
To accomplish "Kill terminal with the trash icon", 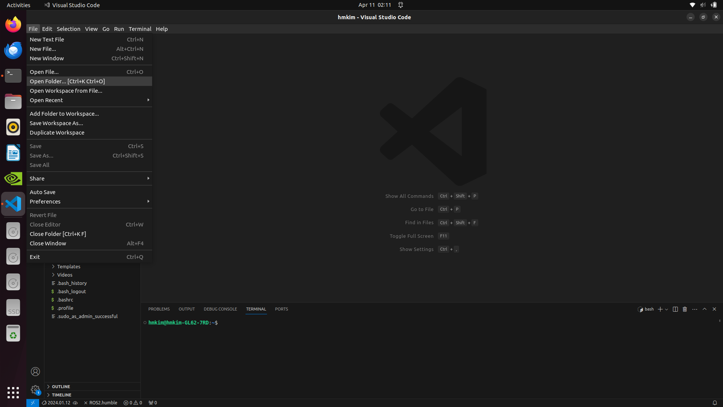I will click(x=685, y=309).
